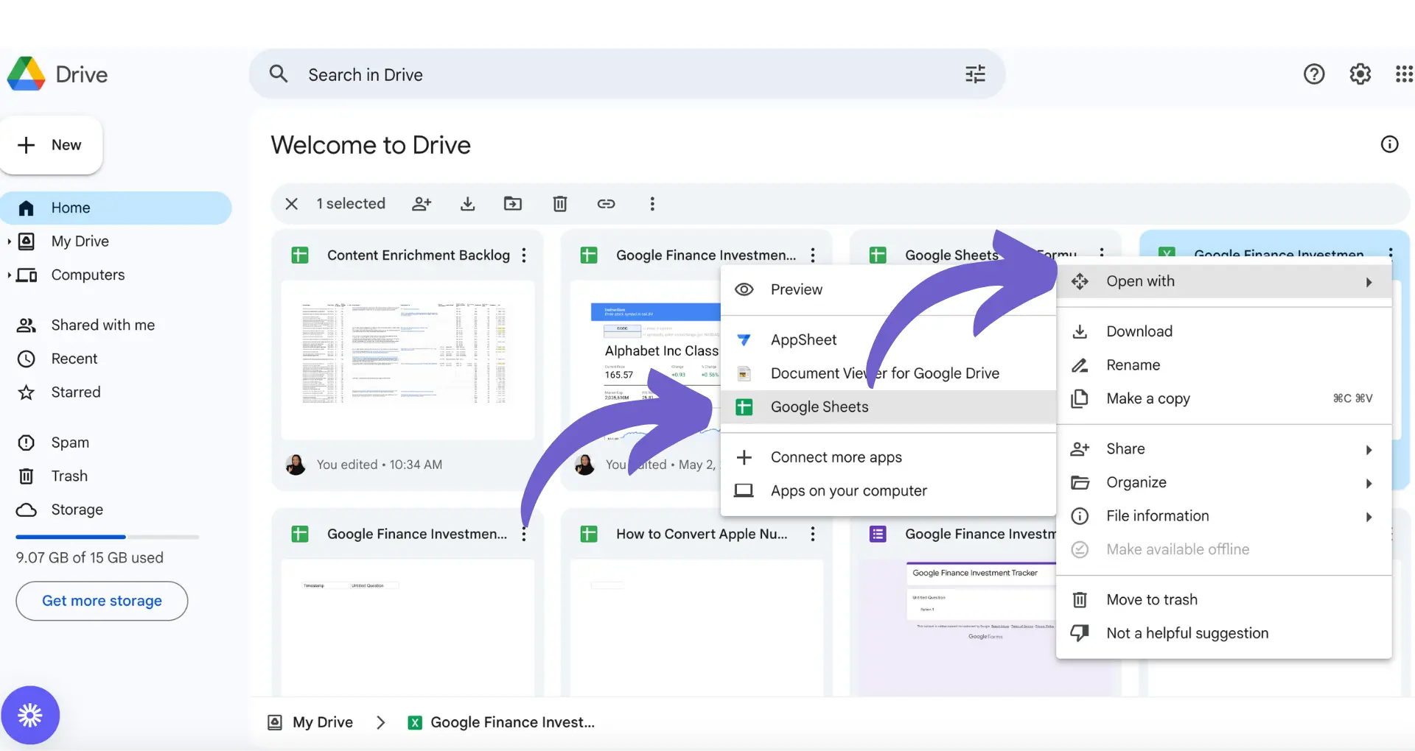Open the search filter options icon
The image size is (1415, 751).
[x=975, y=74]
